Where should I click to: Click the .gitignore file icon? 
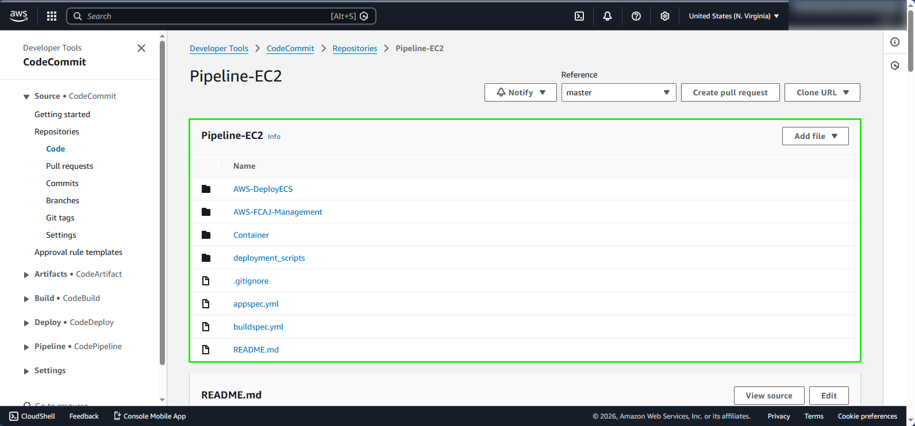click(206, 281)
